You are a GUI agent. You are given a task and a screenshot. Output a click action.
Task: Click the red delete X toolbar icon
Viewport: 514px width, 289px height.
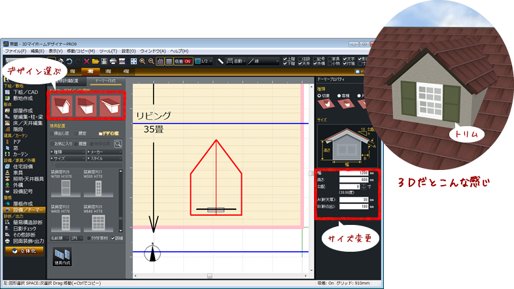click(x=87, y=61)
